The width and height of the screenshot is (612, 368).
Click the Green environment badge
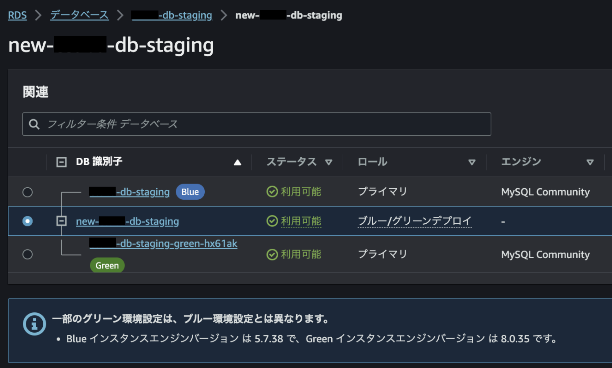[107, 265]
